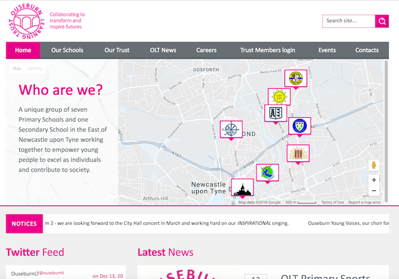The height and width of the screenshot is (279, 399).
Task: Click the Report a map error link
Action: pyautogui.click(x=364, y=202)
